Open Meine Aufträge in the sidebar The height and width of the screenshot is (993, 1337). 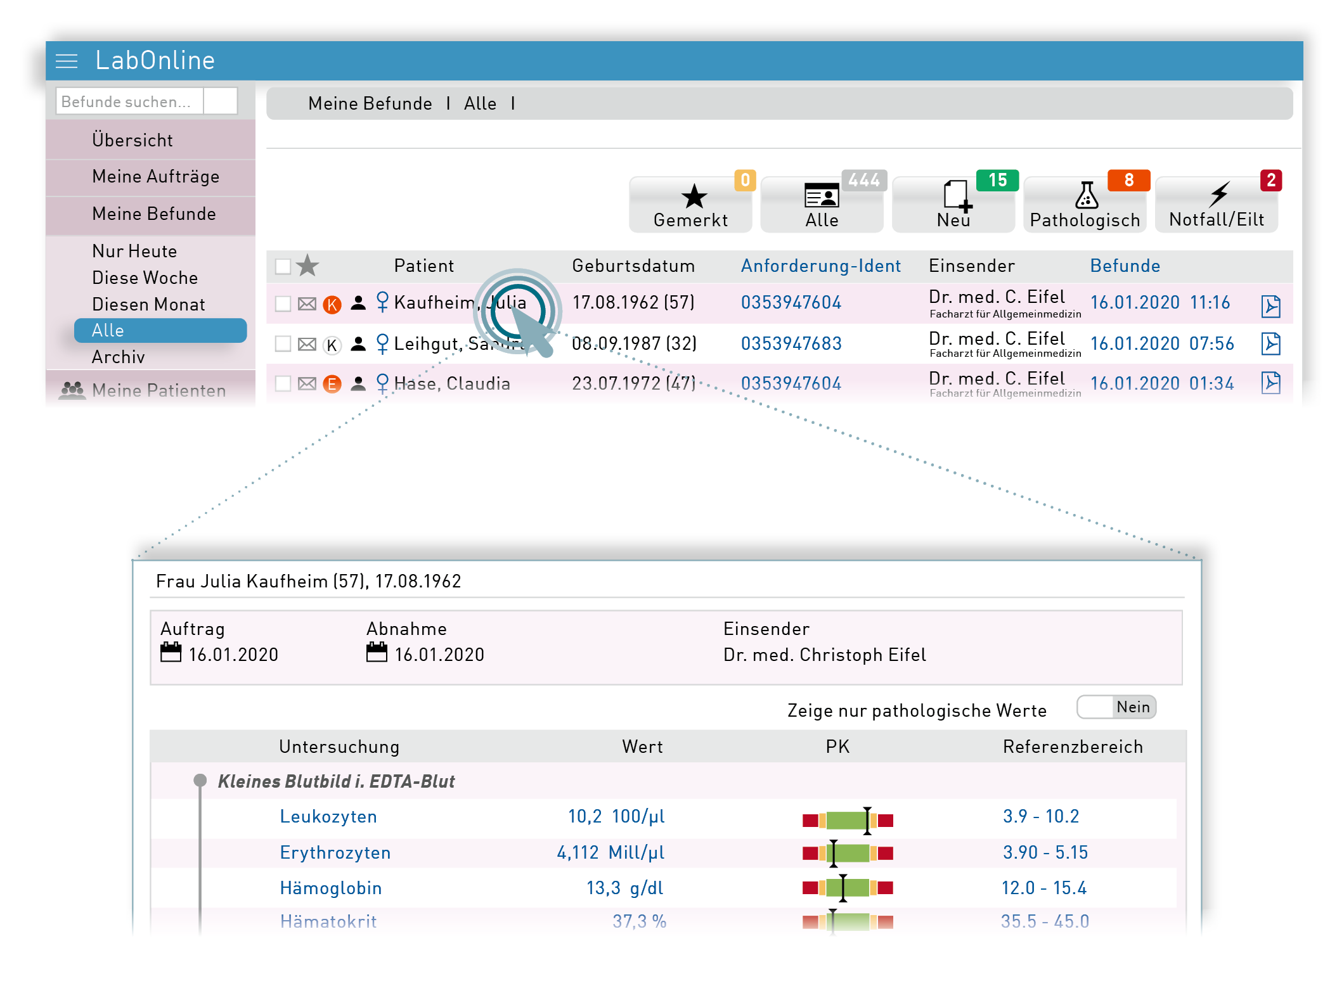(x=151, y=177)
